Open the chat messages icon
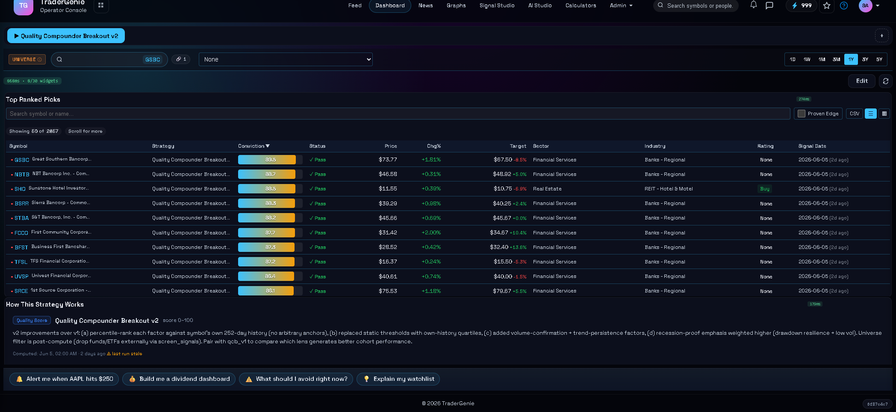 coord(769,6)
